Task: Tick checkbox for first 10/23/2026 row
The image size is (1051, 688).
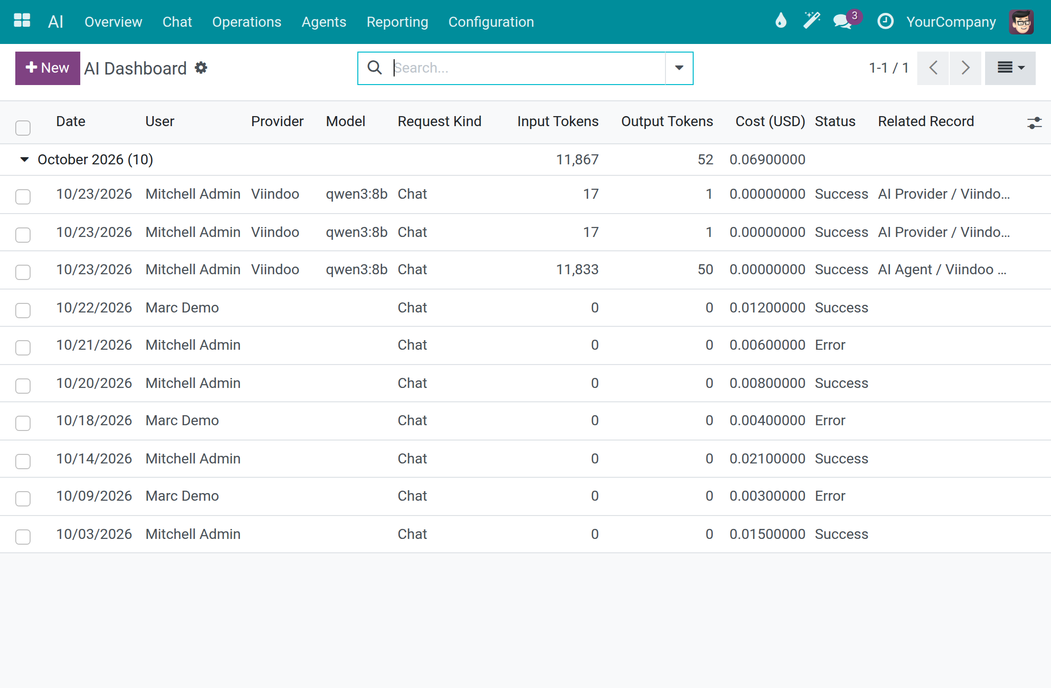Action: tap(23, 196)
